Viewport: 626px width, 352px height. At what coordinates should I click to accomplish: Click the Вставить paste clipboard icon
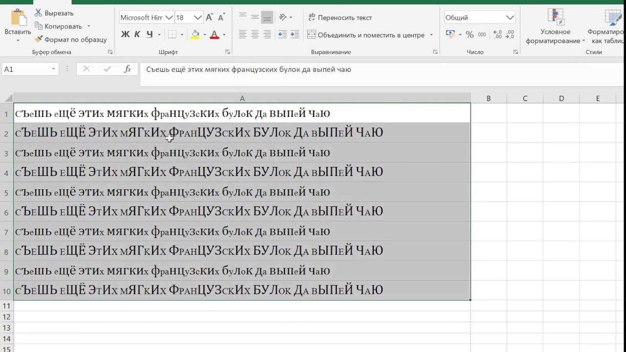pyautogui.click(x=18, y=17)
